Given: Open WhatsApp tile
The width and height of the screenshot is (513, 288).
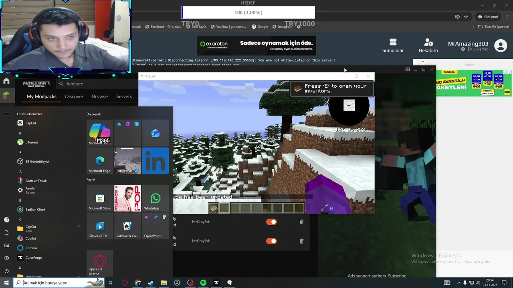Looking at the screenshot, I should coord(156,198).
